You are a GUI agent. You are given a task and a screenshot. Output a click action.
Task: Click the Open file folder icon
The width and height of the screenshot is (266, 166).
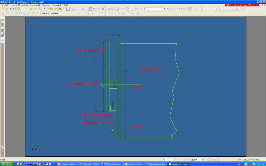3,9
